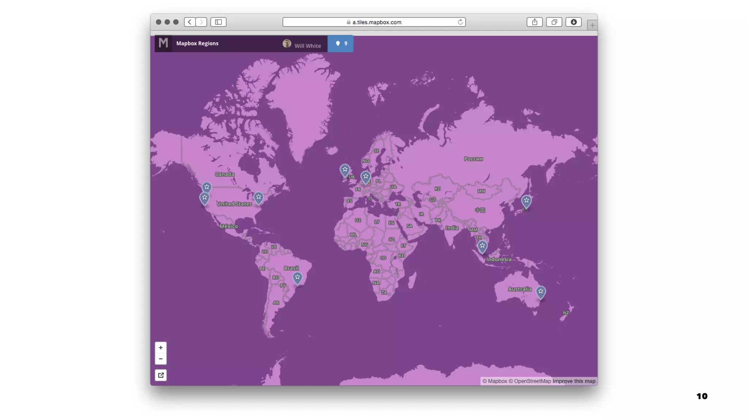Click Will White's profile avatar
The height and width of the screenshot is (420, 748).
click(287, 44)
